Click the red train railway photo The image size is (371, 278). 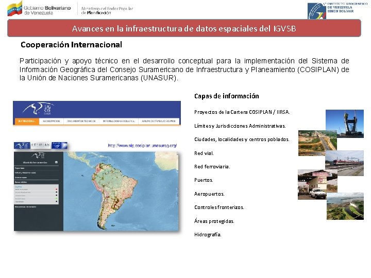pos(345,163)
